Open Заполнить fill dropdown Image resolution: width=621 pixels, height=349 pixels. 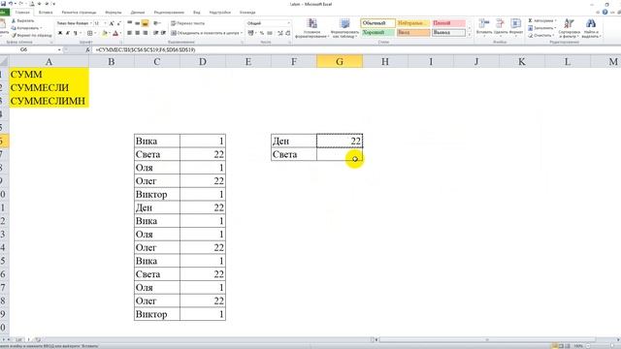541,28
